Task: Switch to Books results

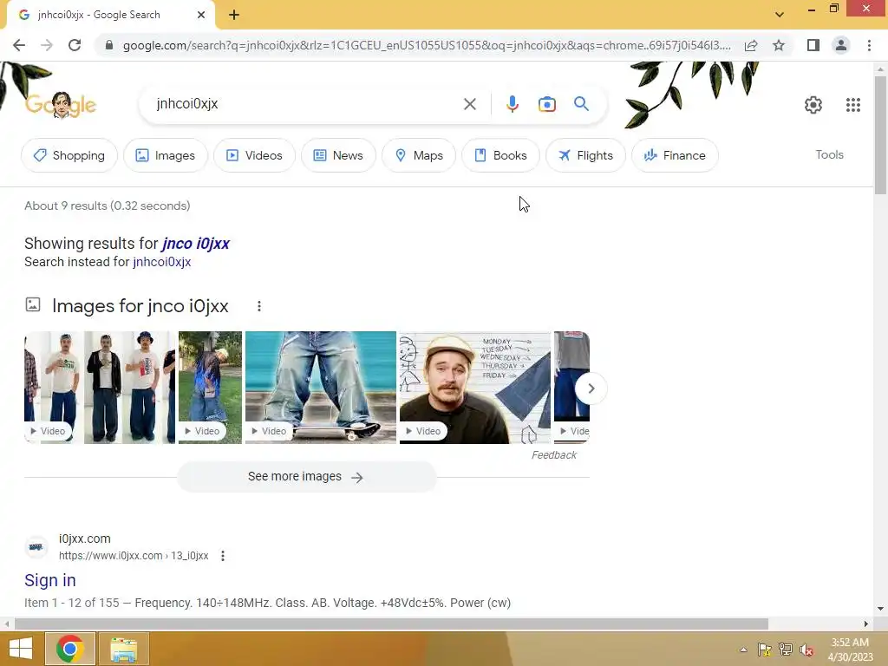Action: (500, 155)
